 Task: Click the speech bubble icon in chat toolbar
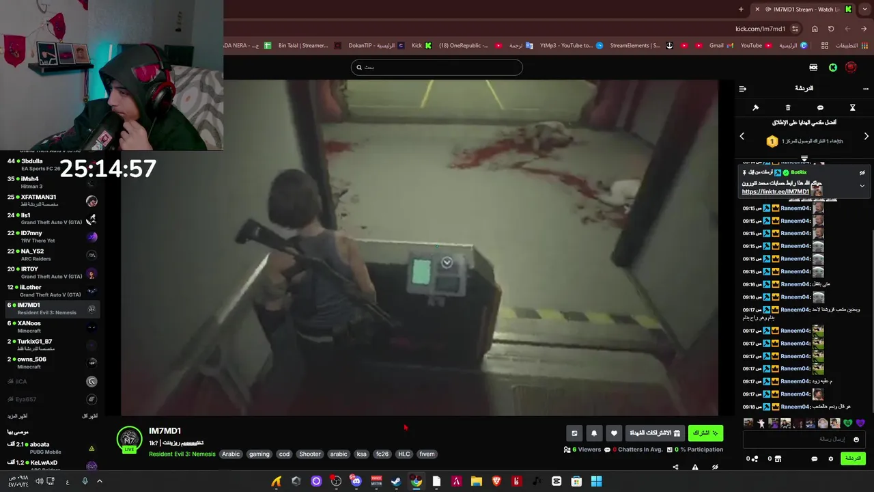pos(820,108)
